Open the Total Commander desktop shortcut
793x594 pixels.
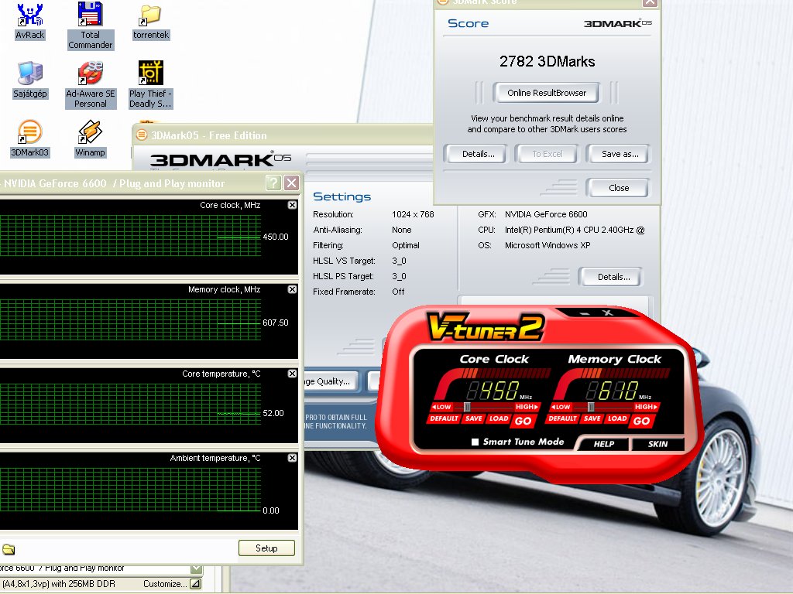pyautogui.click(x=90, y=26)
